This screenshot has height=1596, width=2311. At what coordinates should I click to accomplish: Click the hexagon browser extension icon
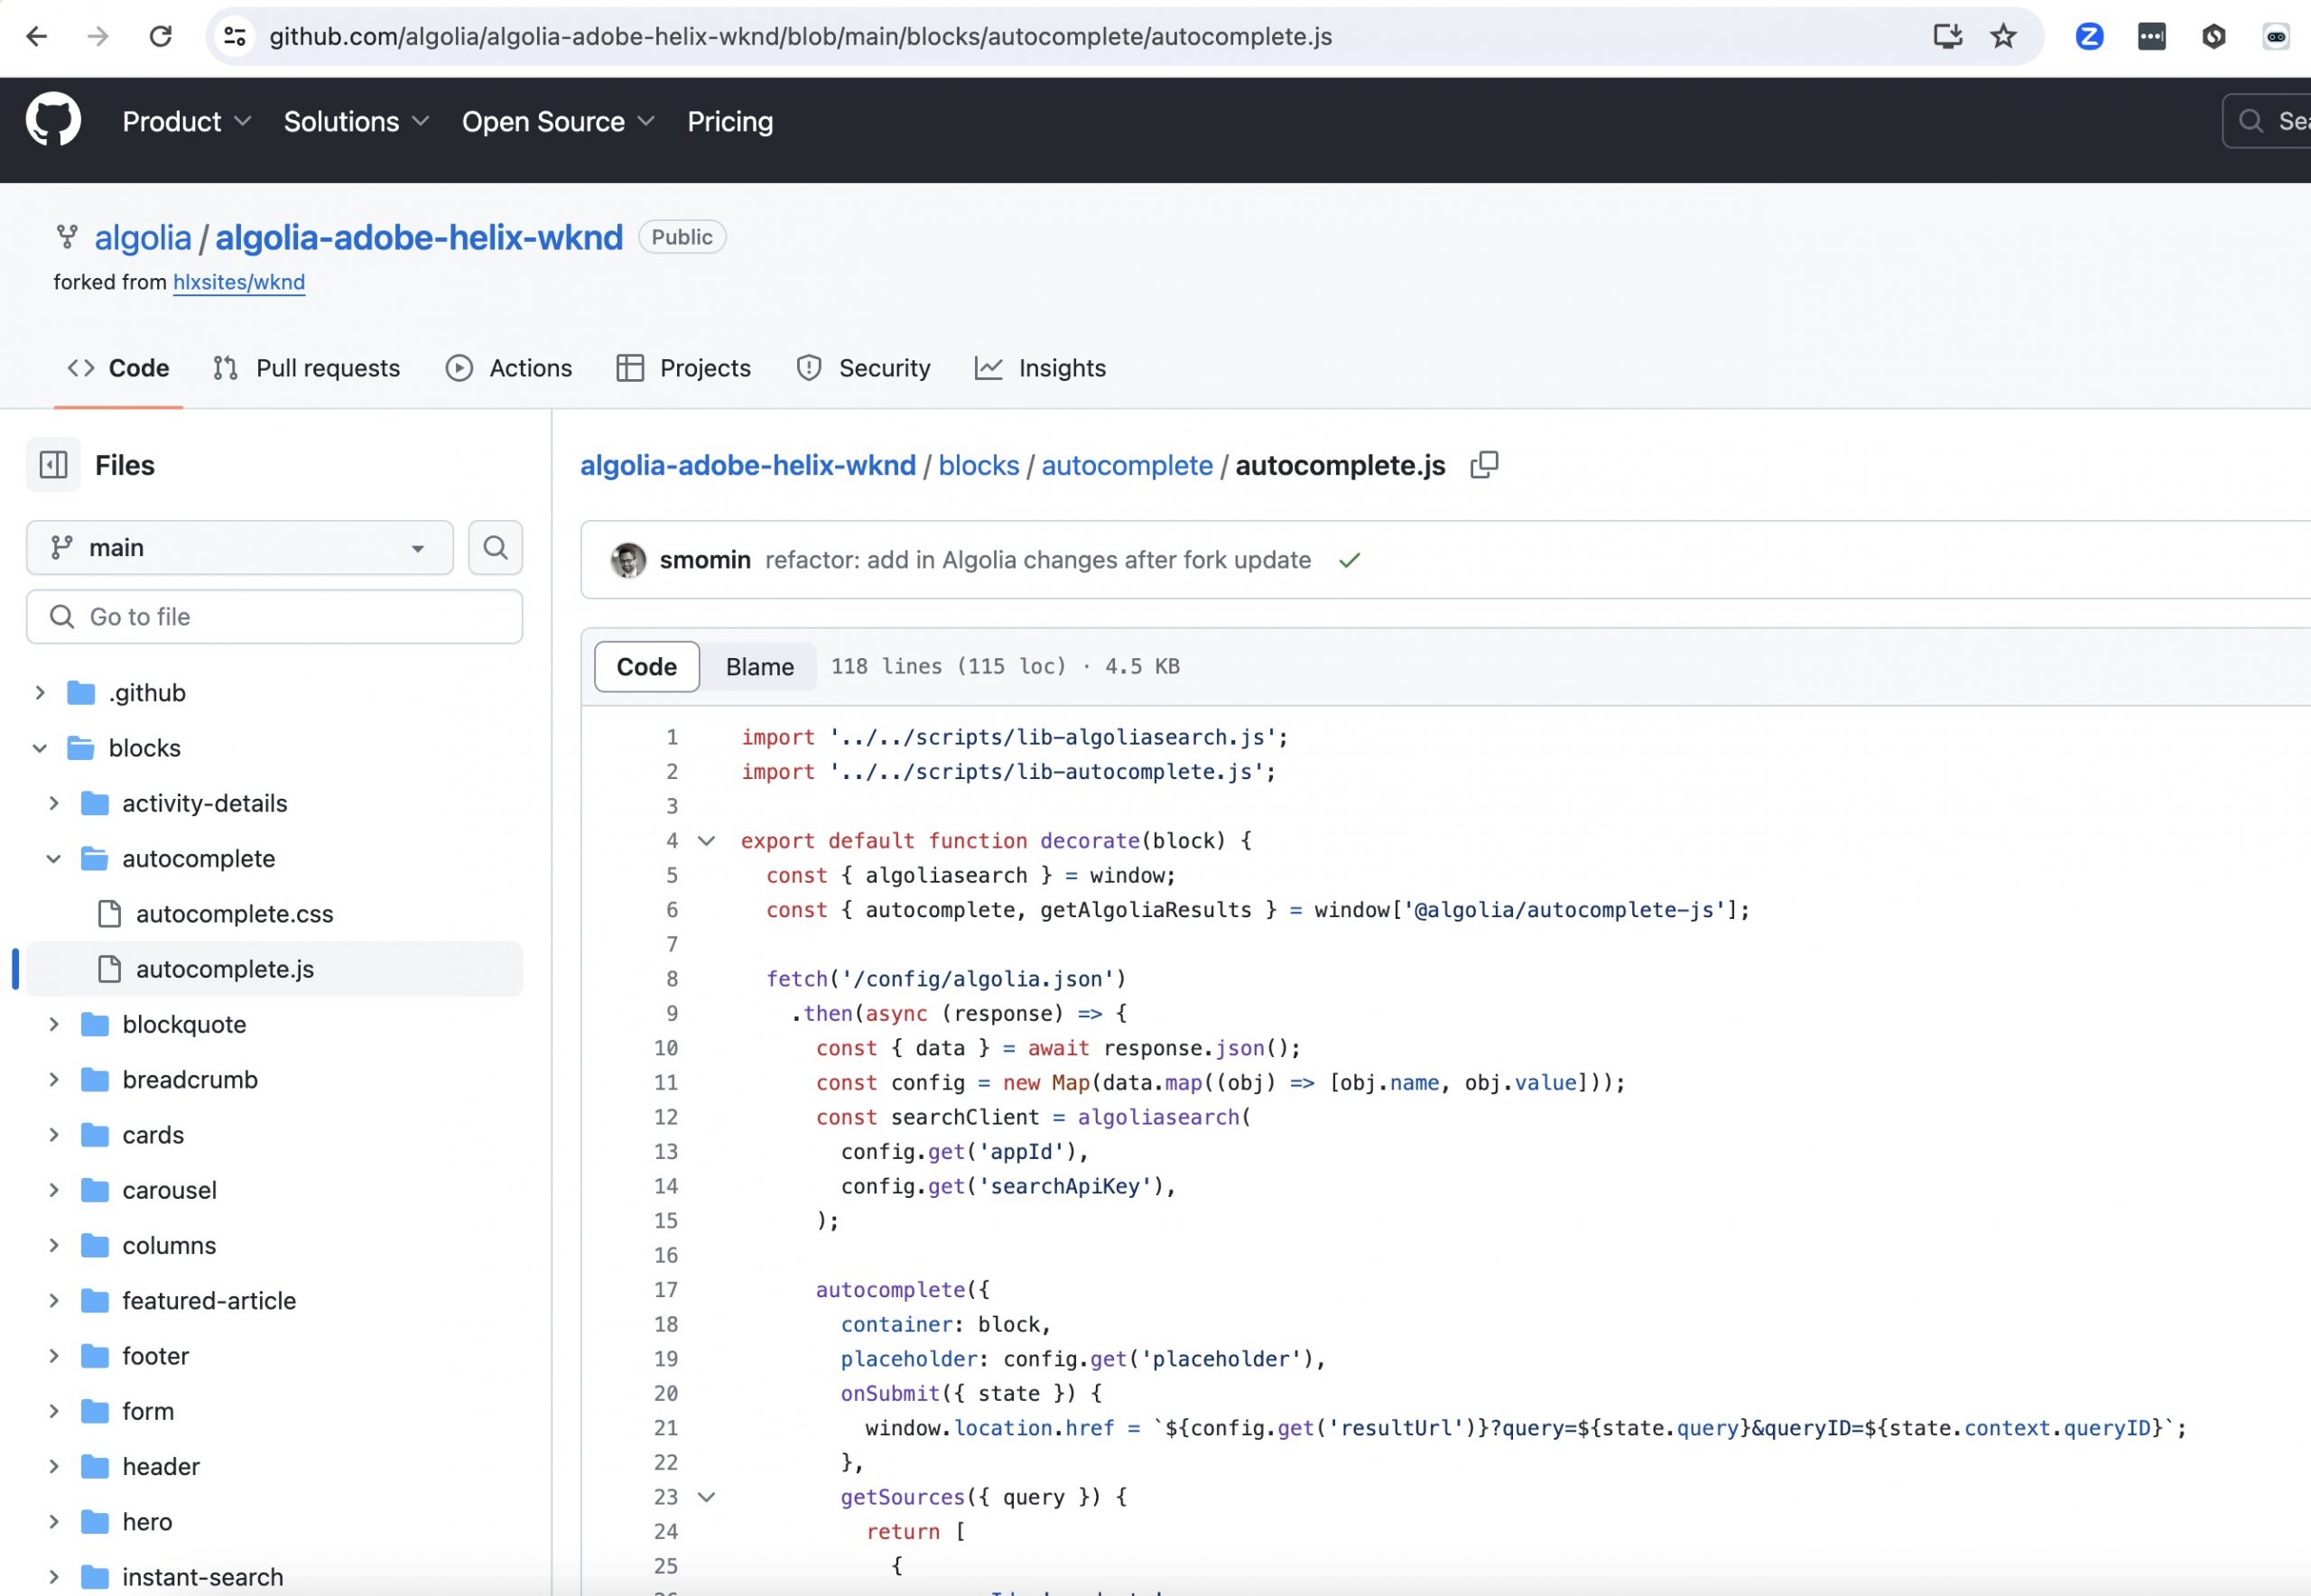(2213, 37)
